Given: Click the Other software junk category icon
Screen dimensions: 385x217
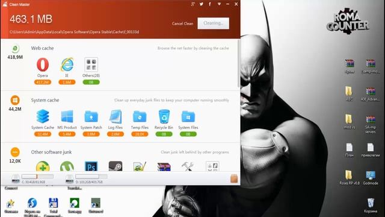Looking at the screenshot, I should tap(15, 153).
